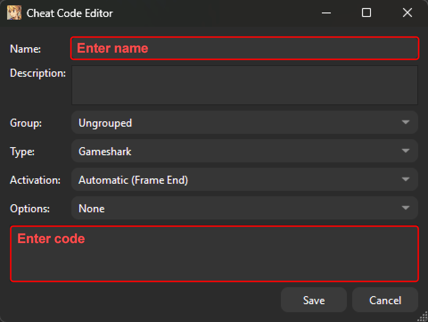Focus the Name field showing 'Enter name'

[x=244, y=48]
